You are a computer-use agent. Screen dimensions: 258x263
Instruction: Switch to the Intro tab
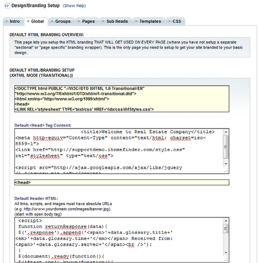point(13,21)
